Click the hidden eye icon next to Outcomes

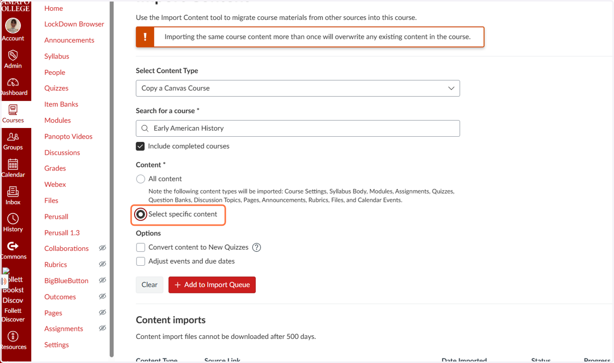click(x=102, y=296)
